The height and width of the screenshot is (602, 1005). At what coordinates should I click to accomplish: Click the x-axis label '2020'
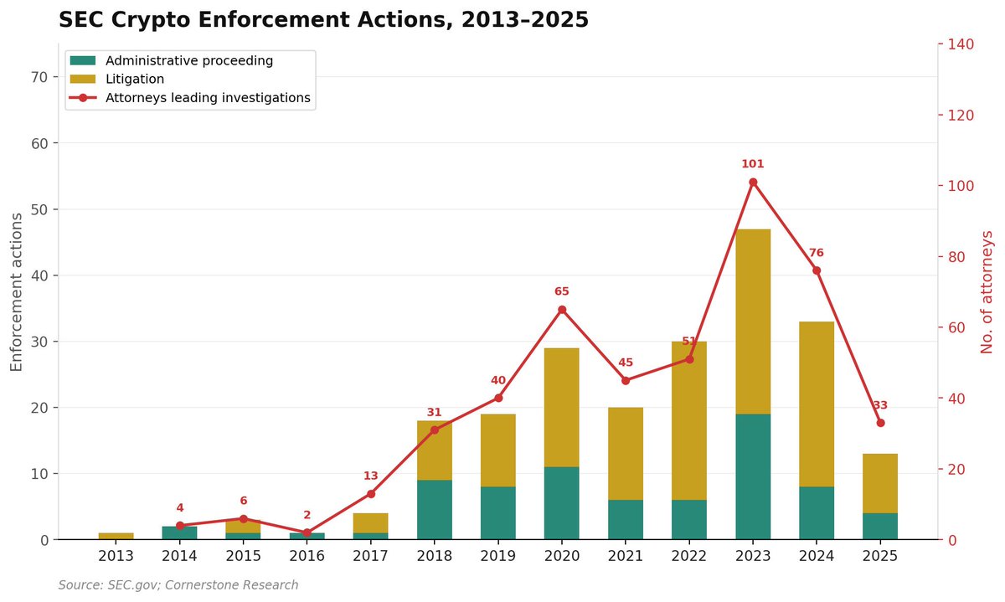coord(562,557)
